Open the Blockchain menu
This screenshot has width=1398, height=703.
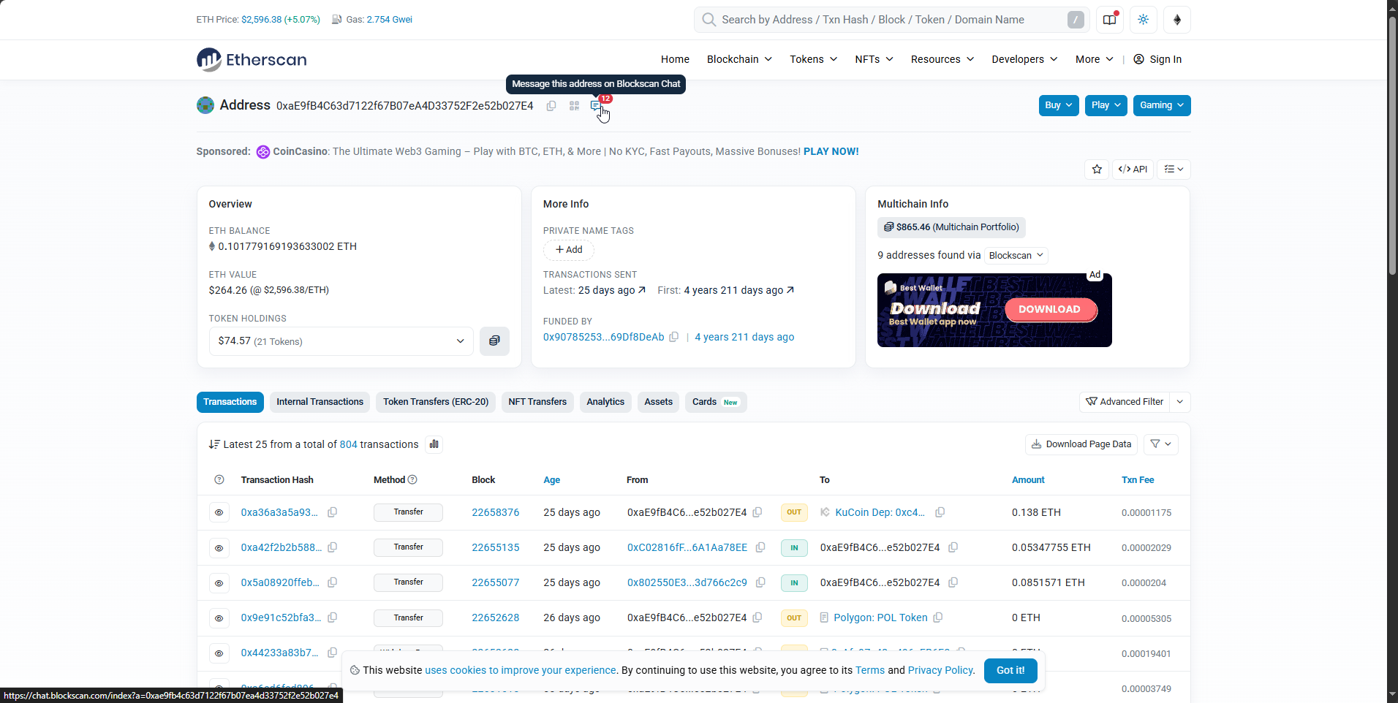[739, 59]
